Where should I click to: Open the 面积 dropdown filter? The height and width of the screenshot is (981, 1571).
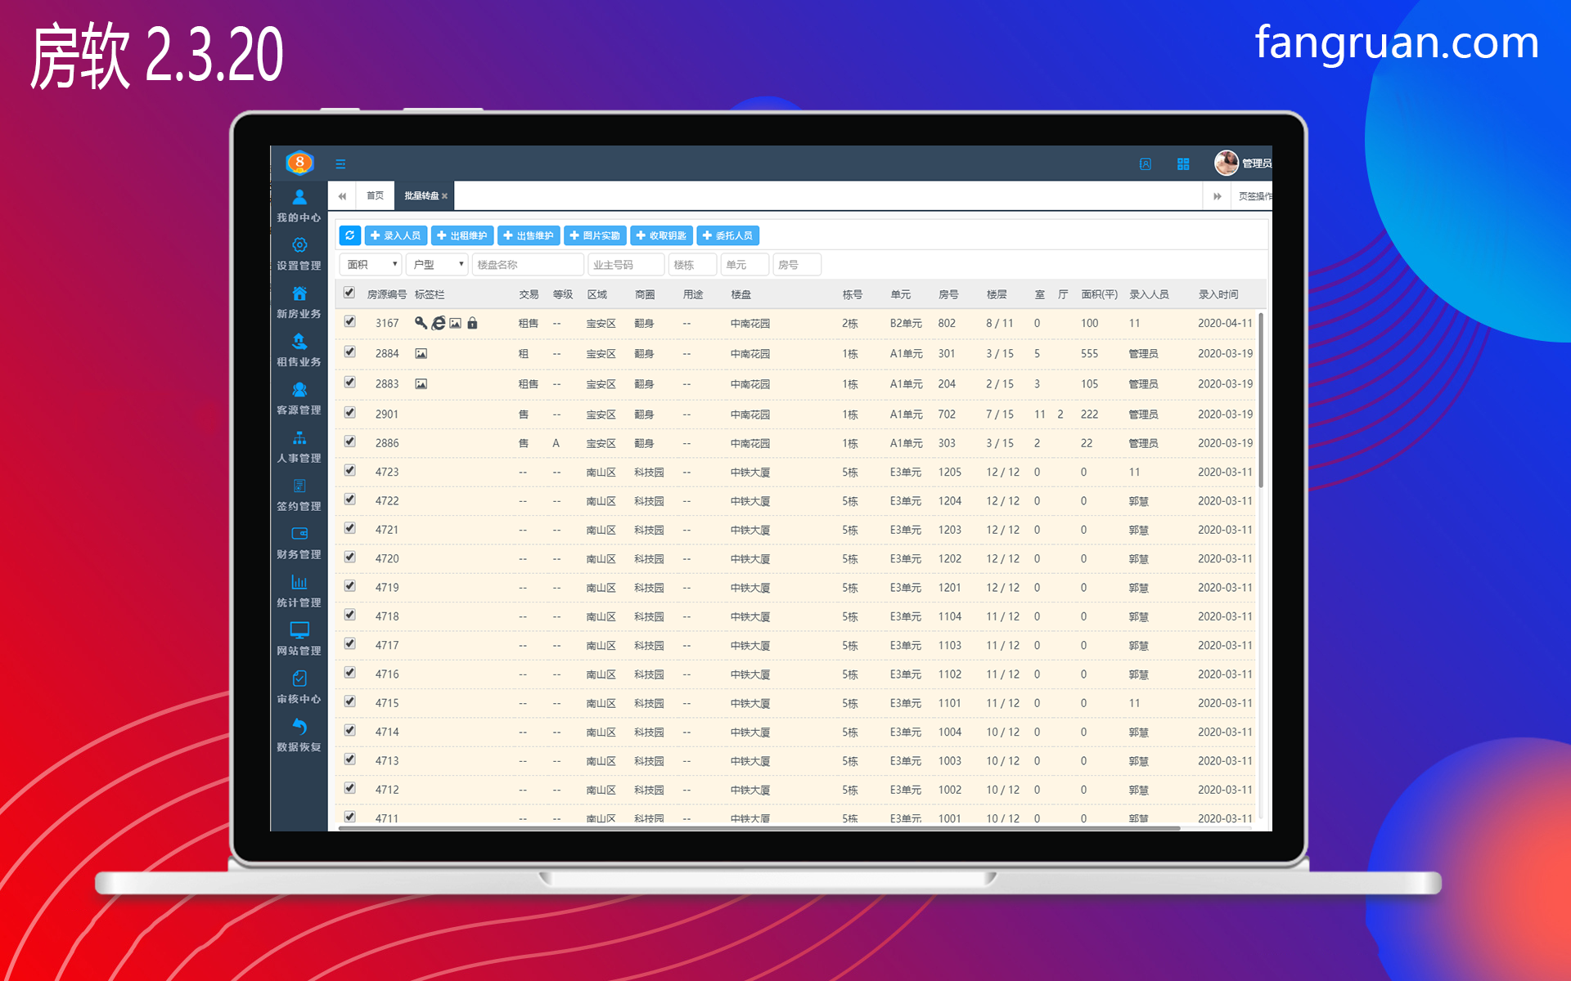371,265
